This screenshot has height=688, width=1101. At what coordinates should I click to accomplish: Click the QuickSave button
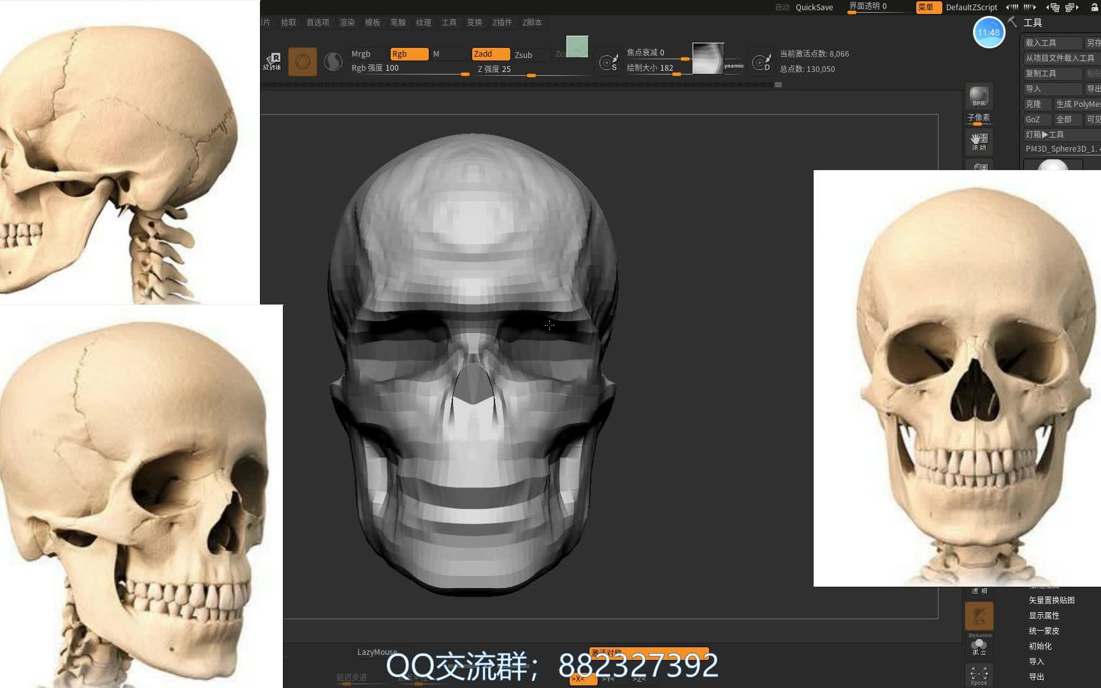(x=814, y=8)
